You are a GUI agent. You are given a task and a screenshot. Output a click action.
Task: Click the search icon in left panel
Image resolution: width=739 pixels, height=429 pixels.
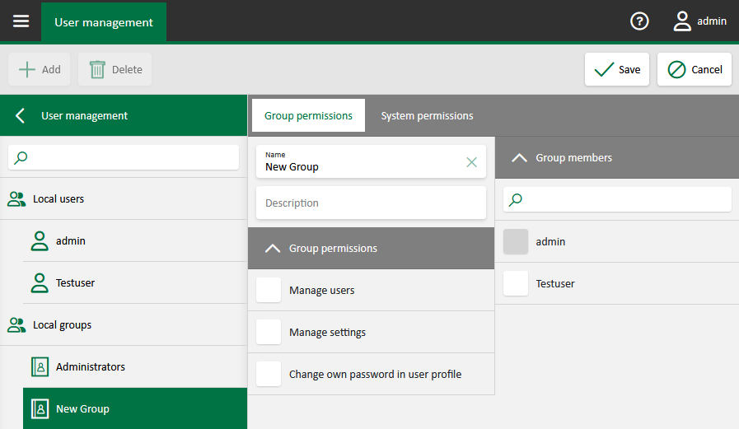pos(21,158)
